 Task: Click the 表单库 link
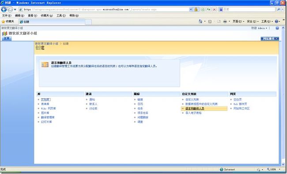pyautogui.click(x=45, y=104)
